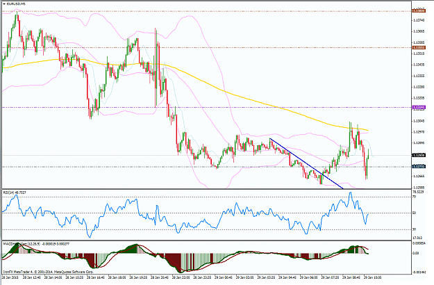Select the MACD indicator label with parameters
This screenshot has width=434, height=285.
[36, 244]
